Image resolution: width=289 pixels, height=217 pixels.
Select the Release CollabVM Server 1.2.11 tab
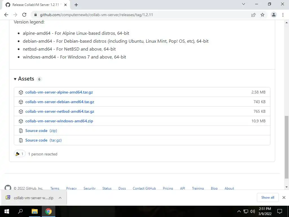point(36,5)
